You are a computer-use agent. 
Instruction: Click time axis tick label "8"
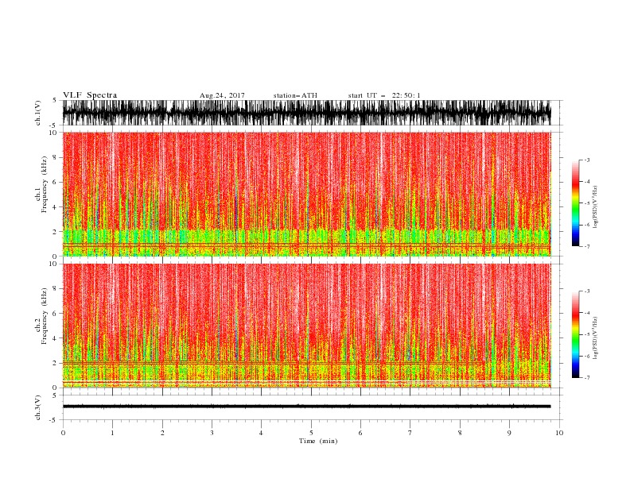click(x=460, y=433)
